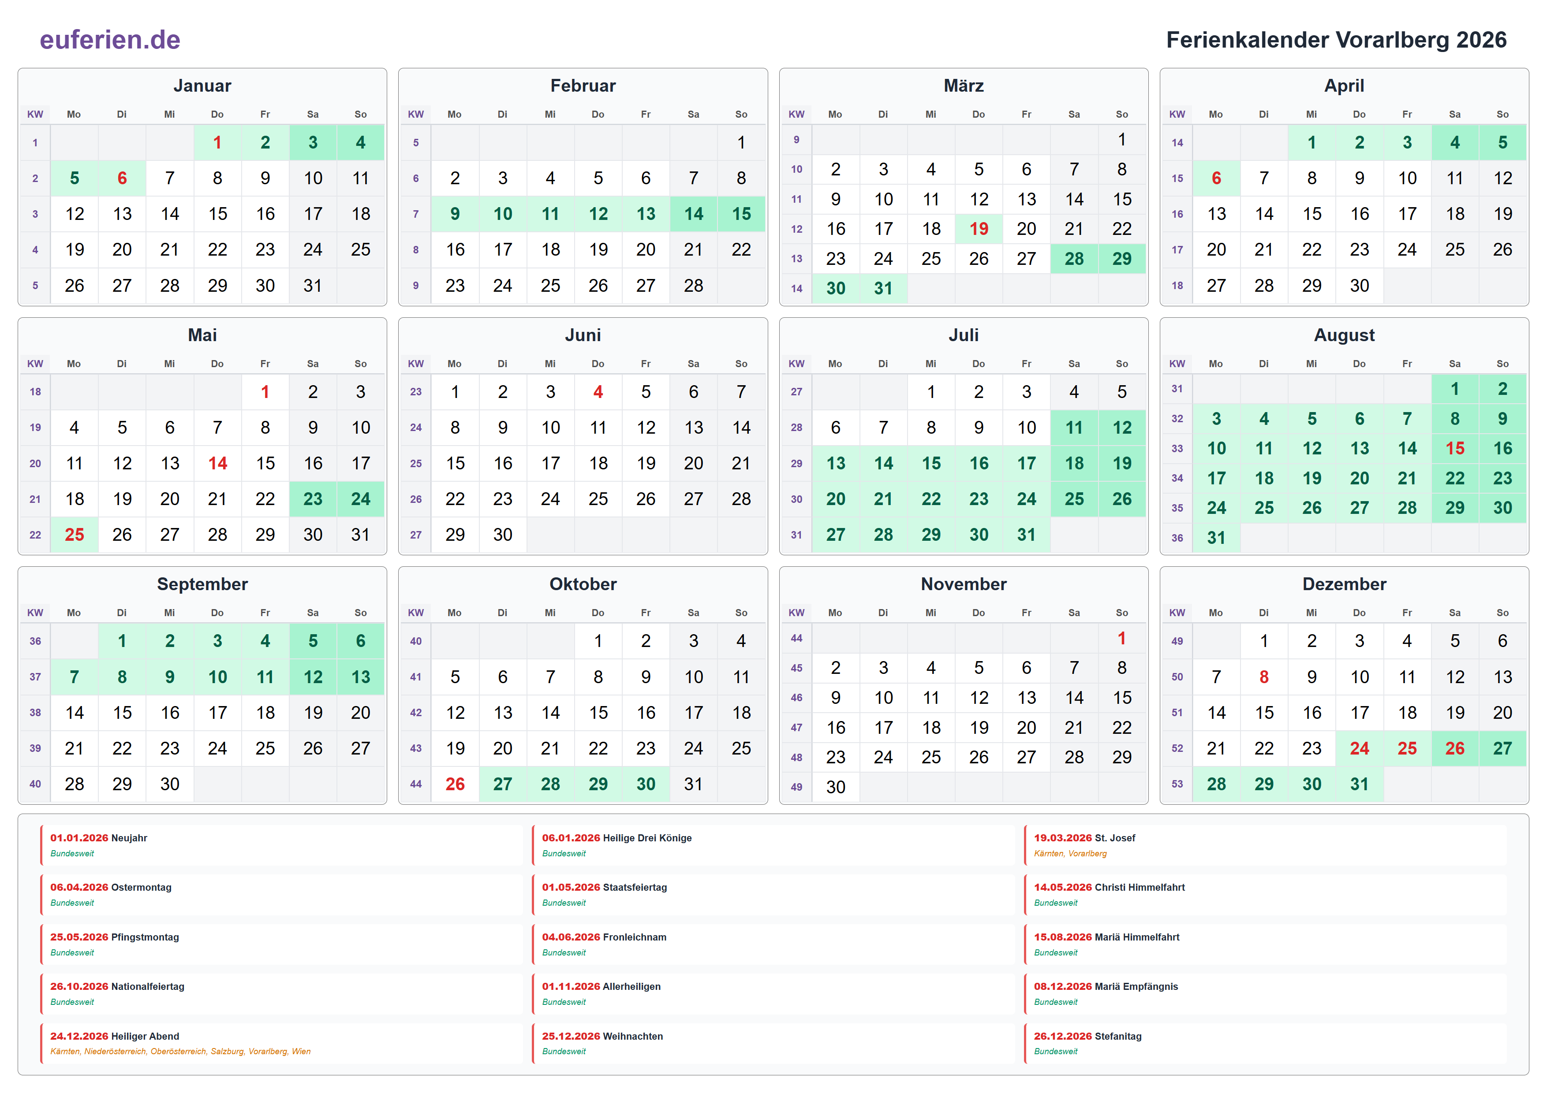Select the Dezember month heading
The height and width of the screenshot is (1093, 1547).
(x=1344, y=584)
